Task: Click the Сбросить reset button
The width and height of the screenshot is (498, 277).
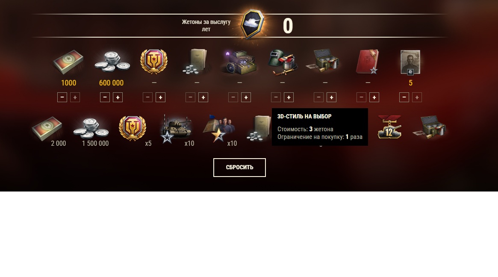Action: point(239,168)
